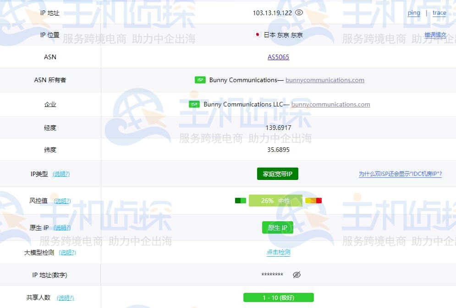The height and width of the screenshot is (308, 456).
Task: Click the 1 - 10 (极好) shared users badge
Action: 278,297
